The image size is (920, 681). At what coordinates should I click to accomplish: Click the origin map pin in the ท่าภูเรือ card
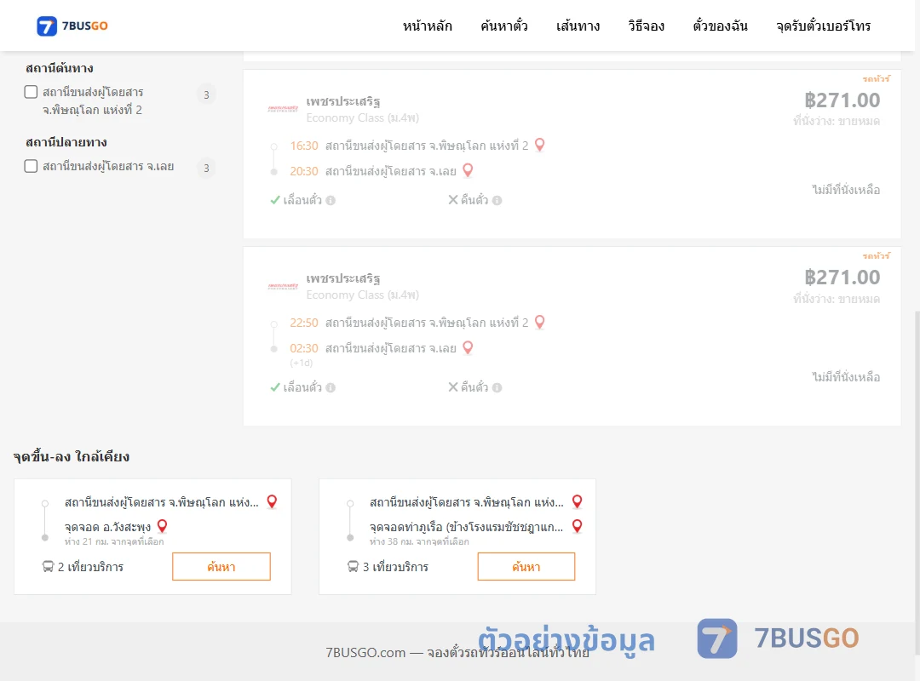click(578, 501)
